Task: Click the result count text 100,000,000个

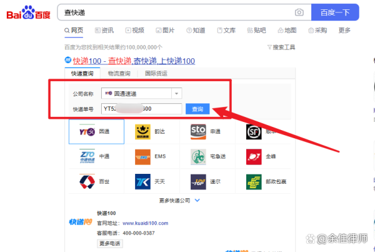Action: tap(144, 48)
